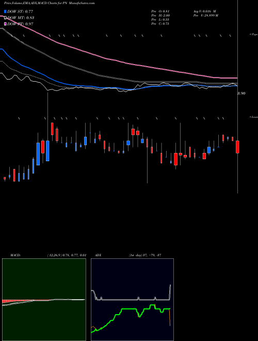Click the last red candle at the chart's right edge
The height and width of the screenshot is (341, 258).
[237, 147]
